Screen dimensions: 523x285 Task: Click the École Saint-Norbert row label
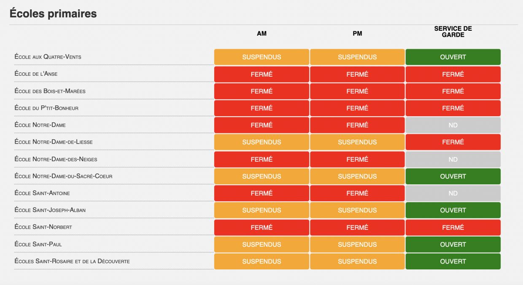point(43,227)
